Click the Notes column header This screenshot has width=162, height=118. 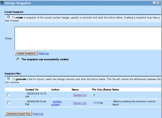pyautogui.click(x=115, y=89)
